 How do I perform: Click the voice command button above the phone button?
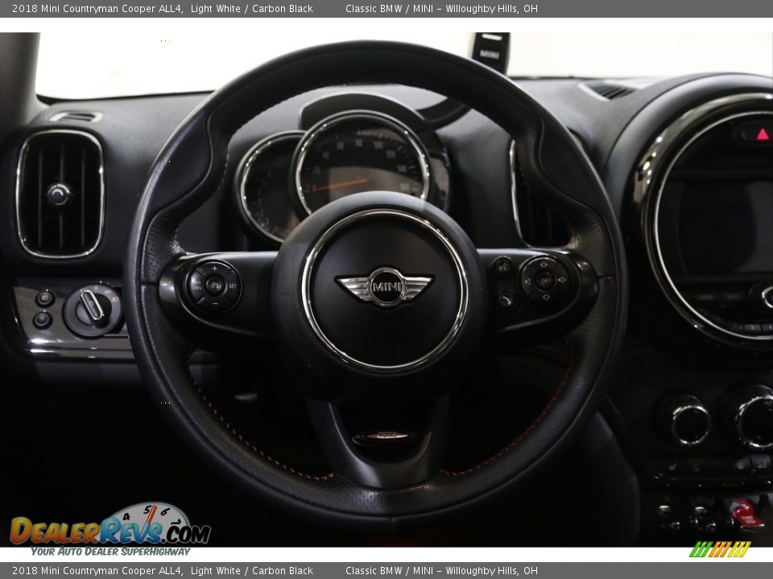coord(503,266)
